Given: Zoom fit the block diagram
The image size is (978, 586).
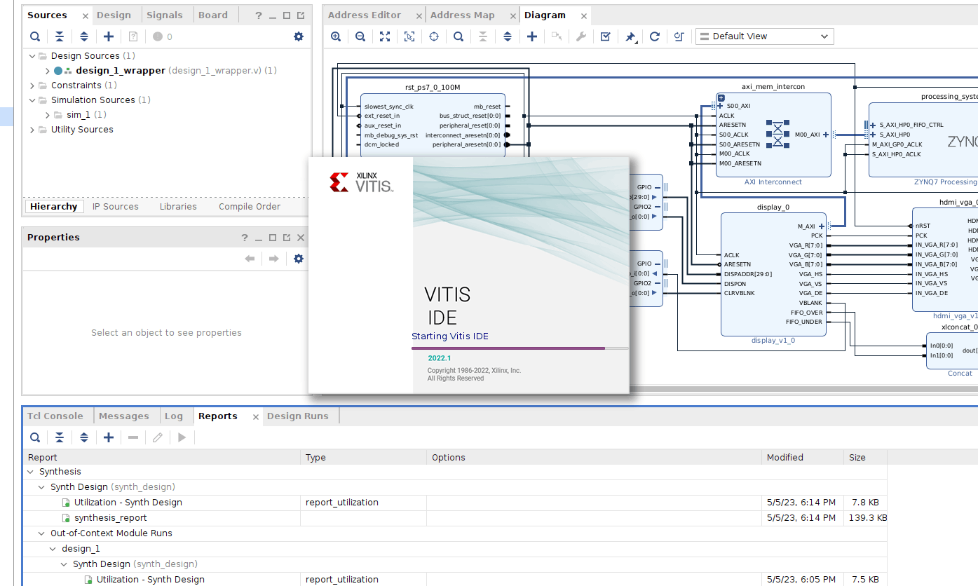Looking at the screenshot, I should 385,36.
